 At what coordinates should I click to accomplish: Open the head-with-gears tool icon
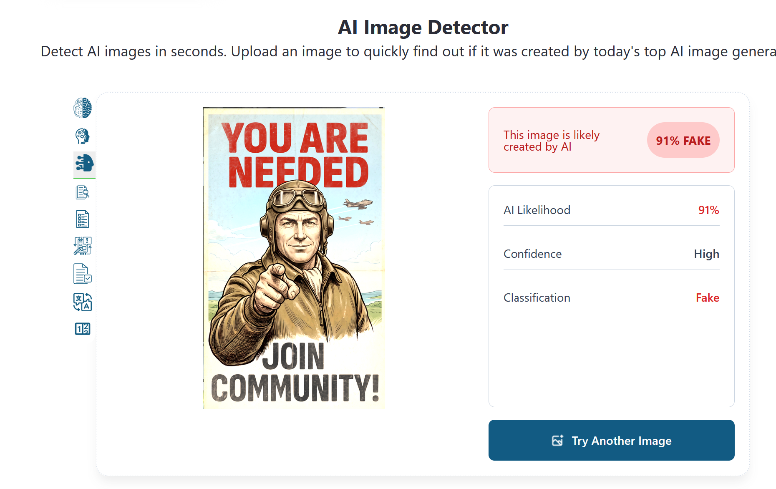point(83,136)
